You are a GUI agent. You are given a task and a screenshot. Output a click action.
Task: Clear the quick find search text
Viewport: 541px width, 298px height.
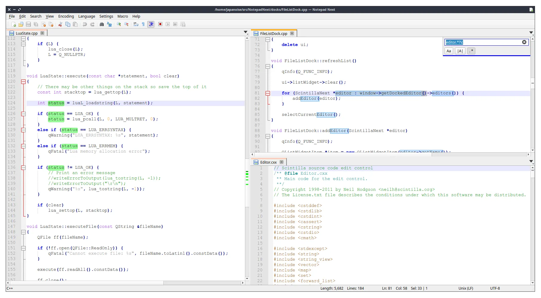[x=524, y=42]
